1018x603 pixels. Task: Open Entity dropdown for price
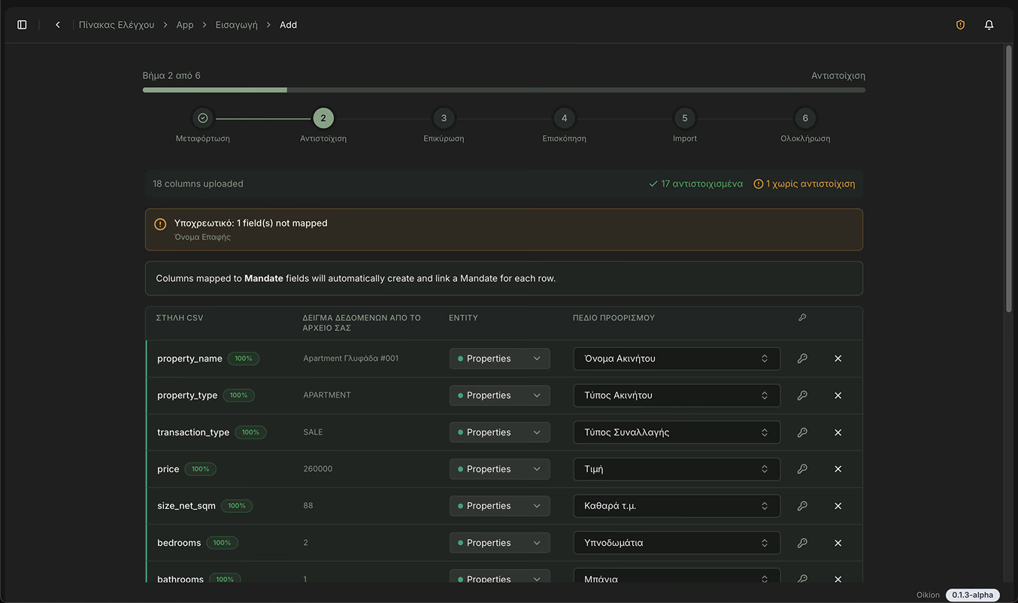click(500, 469)
